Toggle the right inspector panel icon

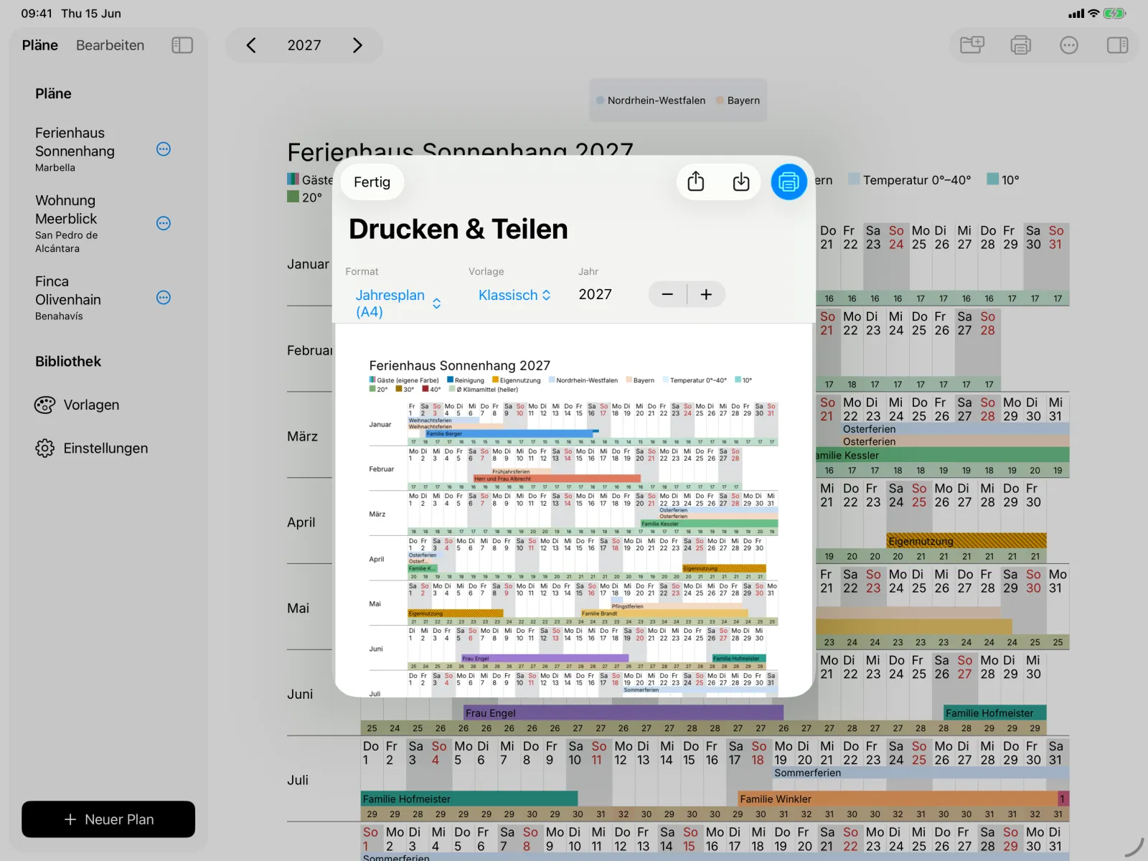click(1117, 45)
